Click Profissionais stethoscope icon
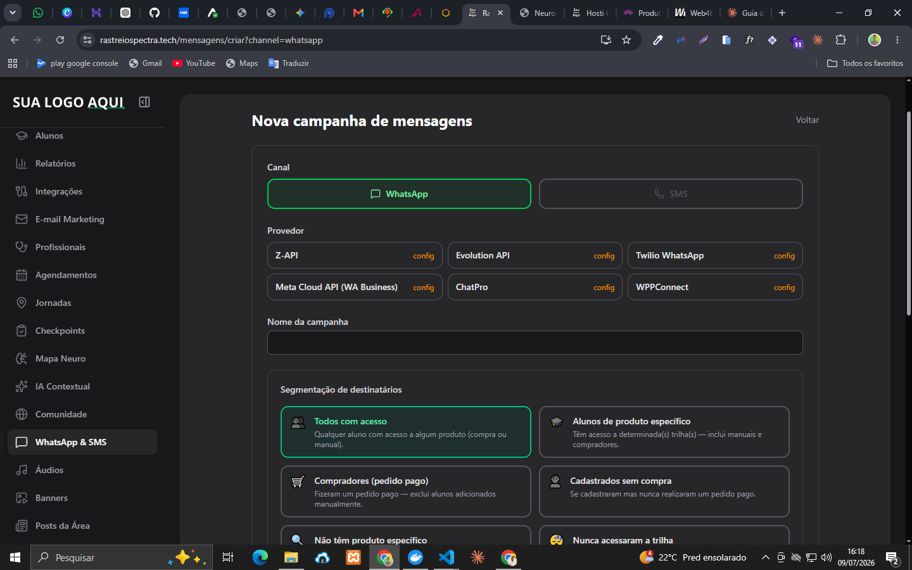Screen dimensions: 912x570 pyautogui.click(x=22, y=247)
